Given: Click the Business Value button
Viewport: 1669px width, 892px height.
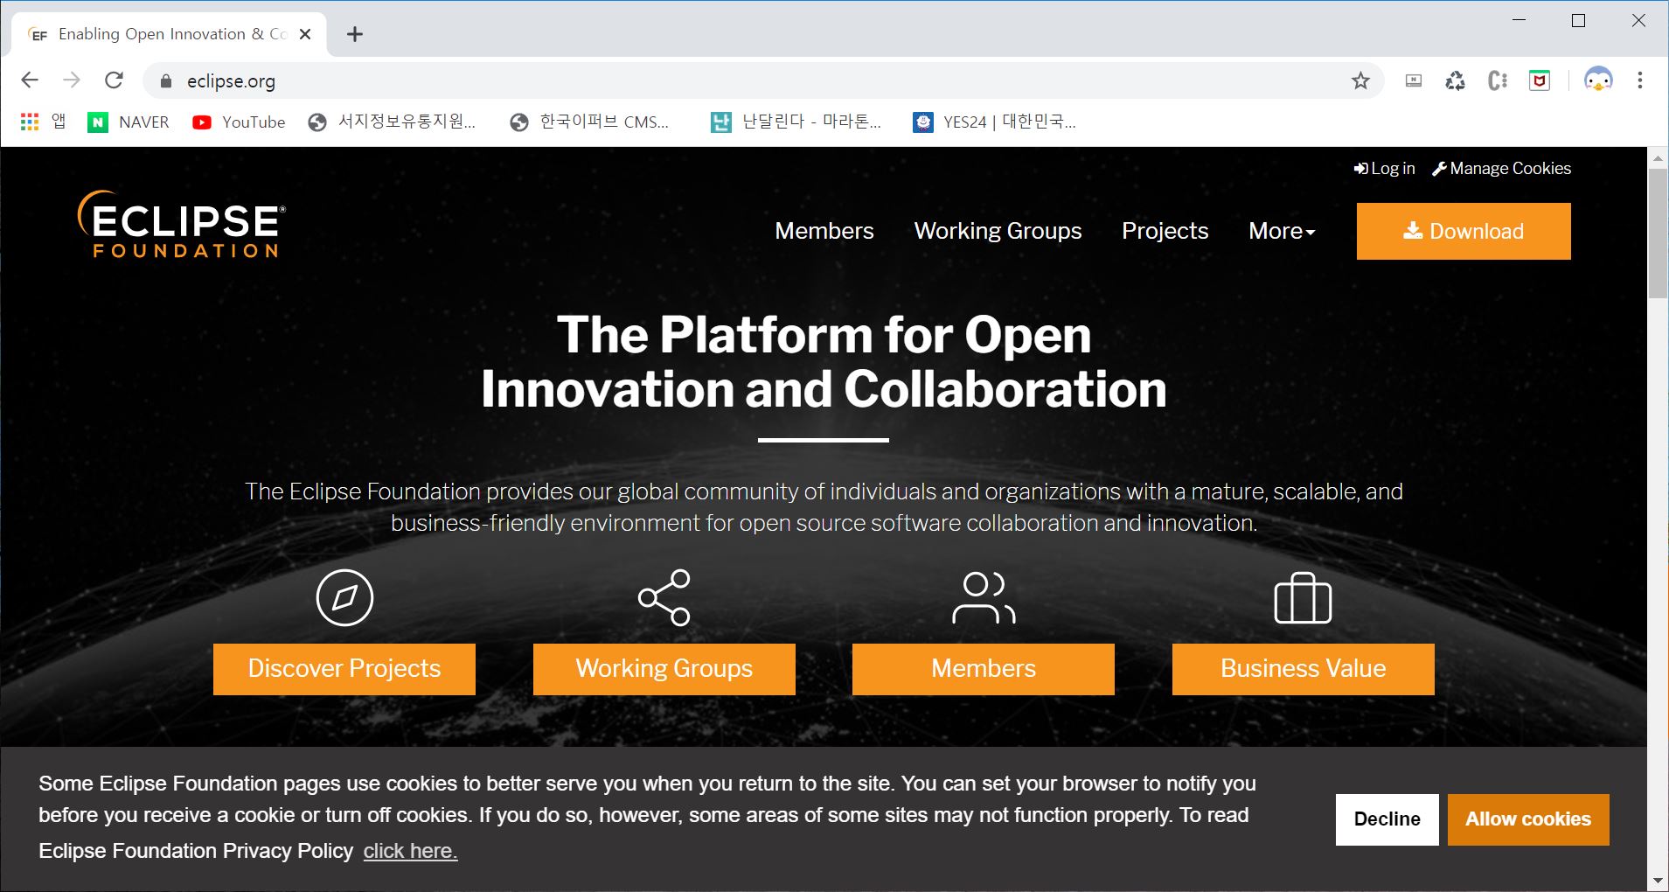Looking at the screenshot, I should [x=1304, y=669].
